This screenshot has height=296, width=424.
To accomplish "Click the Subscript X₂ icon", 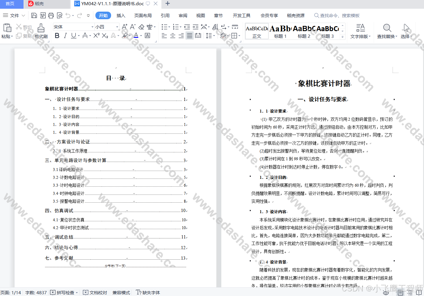I will (x=105, y=35).
